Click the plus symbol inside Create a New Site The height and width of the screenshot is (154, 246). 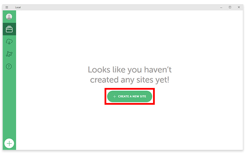[x=114, y=97]
